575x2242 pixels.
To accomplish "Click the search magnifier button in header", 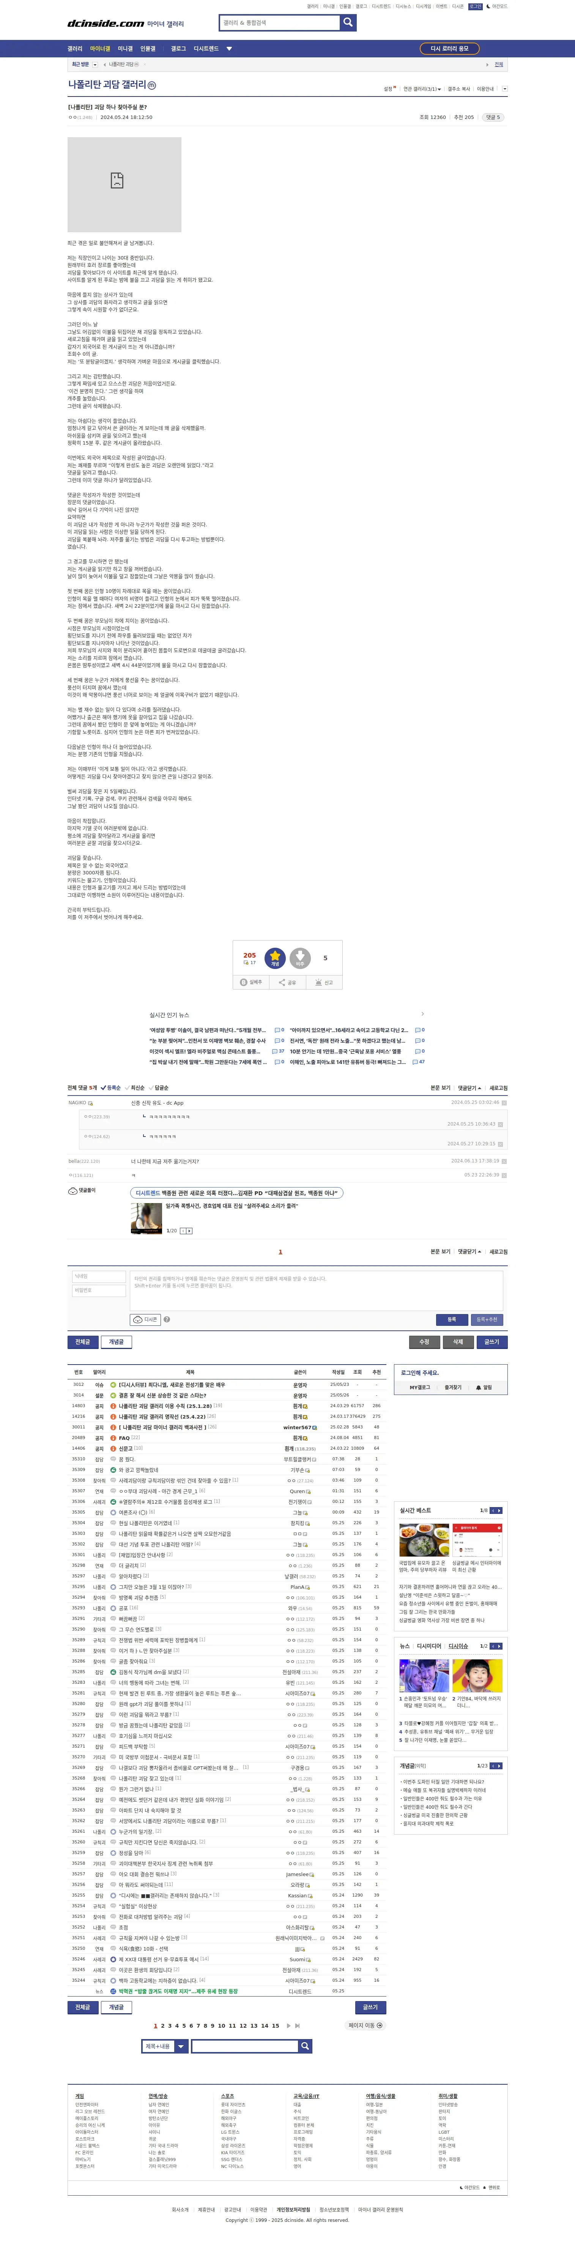I will pyautogui.click(x=348, y=23).
